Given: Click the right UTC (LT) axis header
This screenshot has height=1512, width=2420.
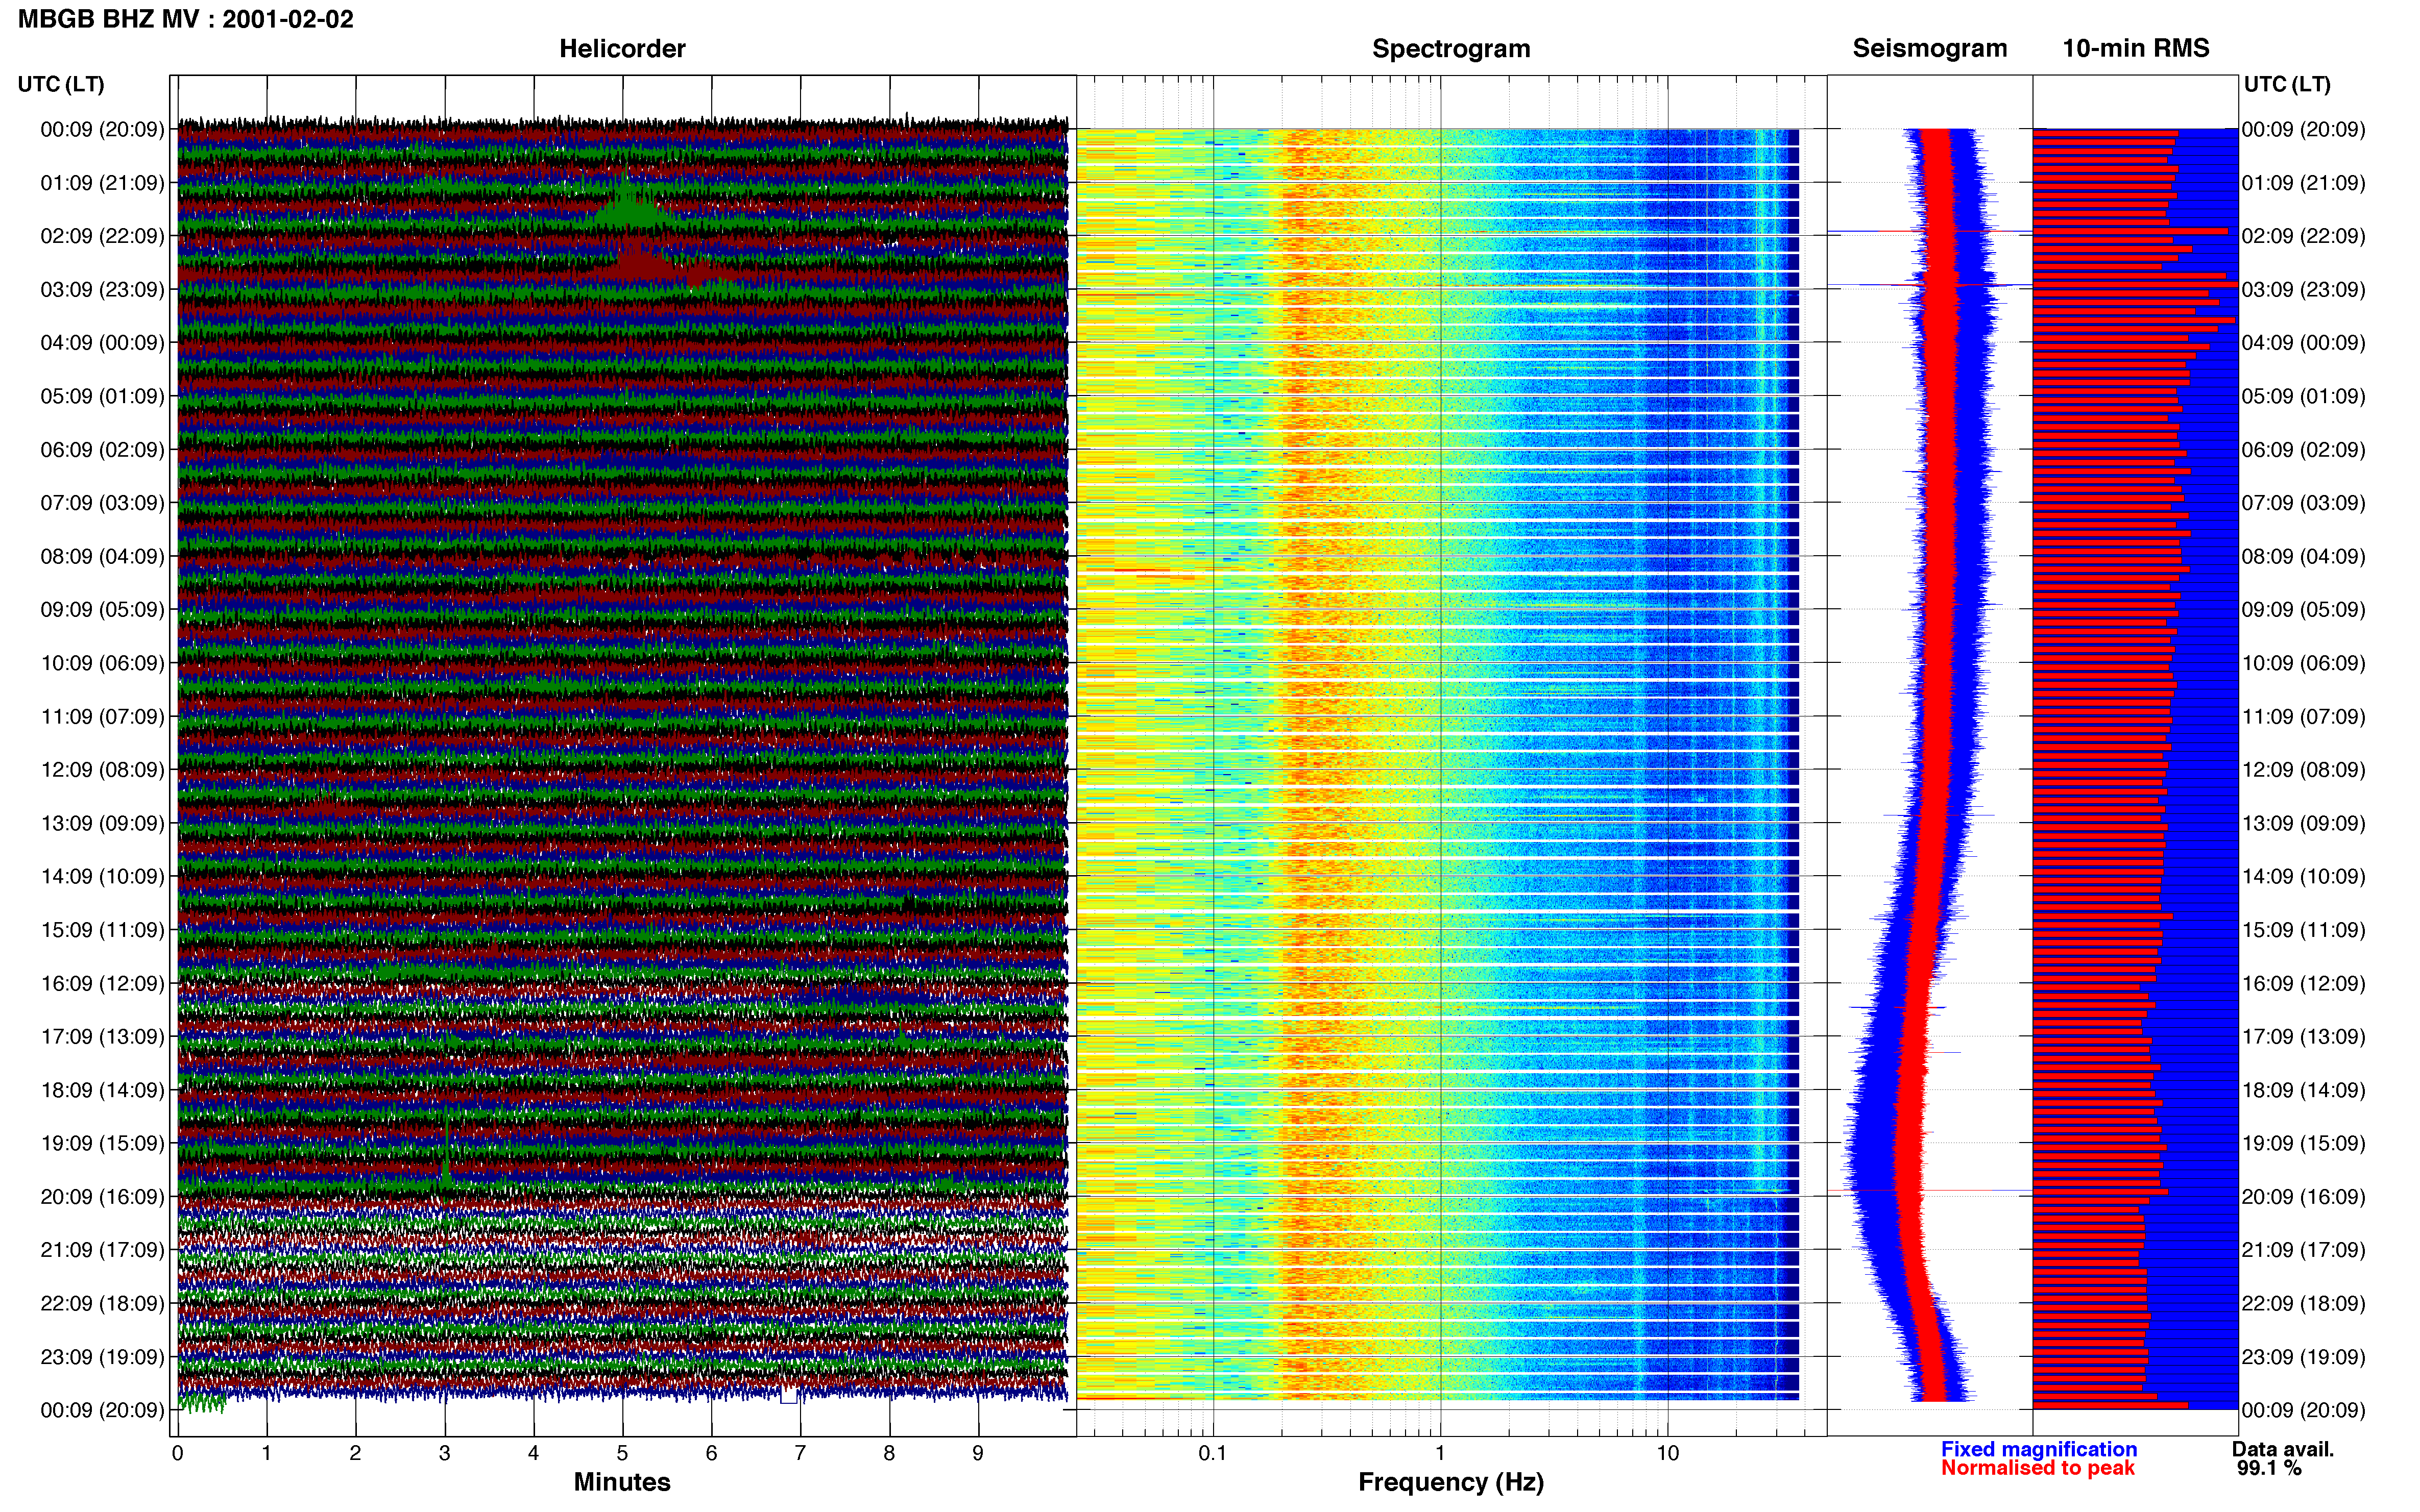Looking at the screenshot, I should coord(2287,84).
